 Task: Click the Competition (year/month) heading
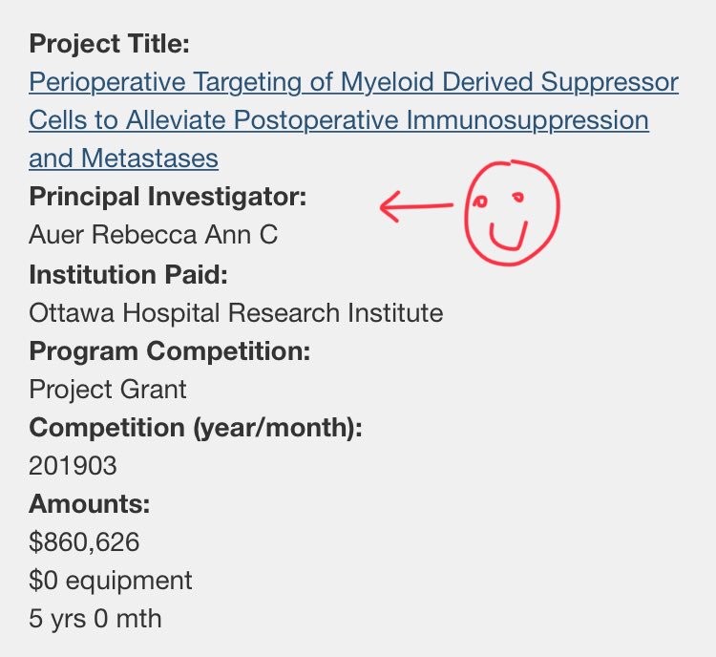196,428
